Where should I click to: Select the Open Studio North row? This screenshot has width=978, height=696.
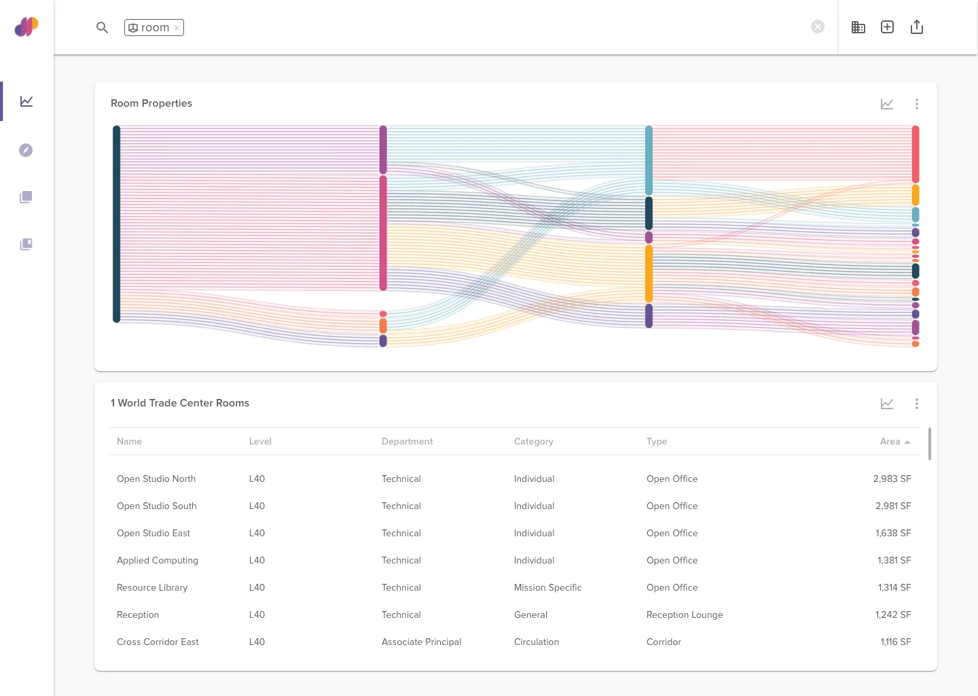[156, 478]
